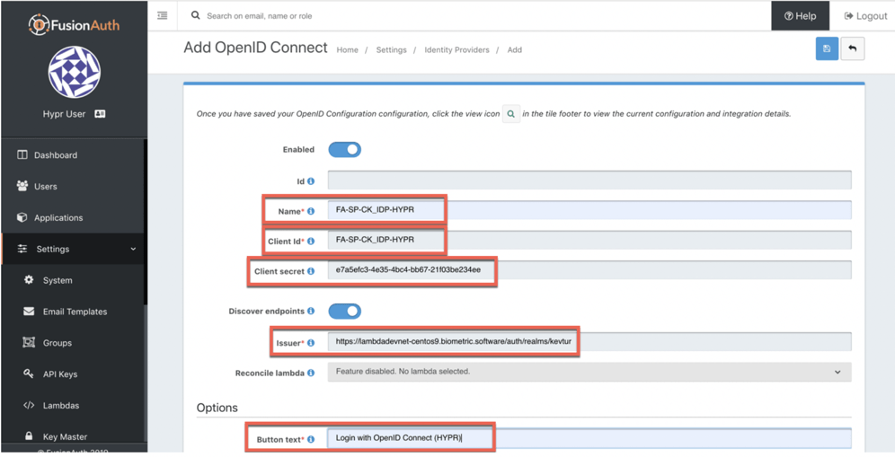
Task: Click the info icon beside Client Id
Action: (x=311, y=242)
